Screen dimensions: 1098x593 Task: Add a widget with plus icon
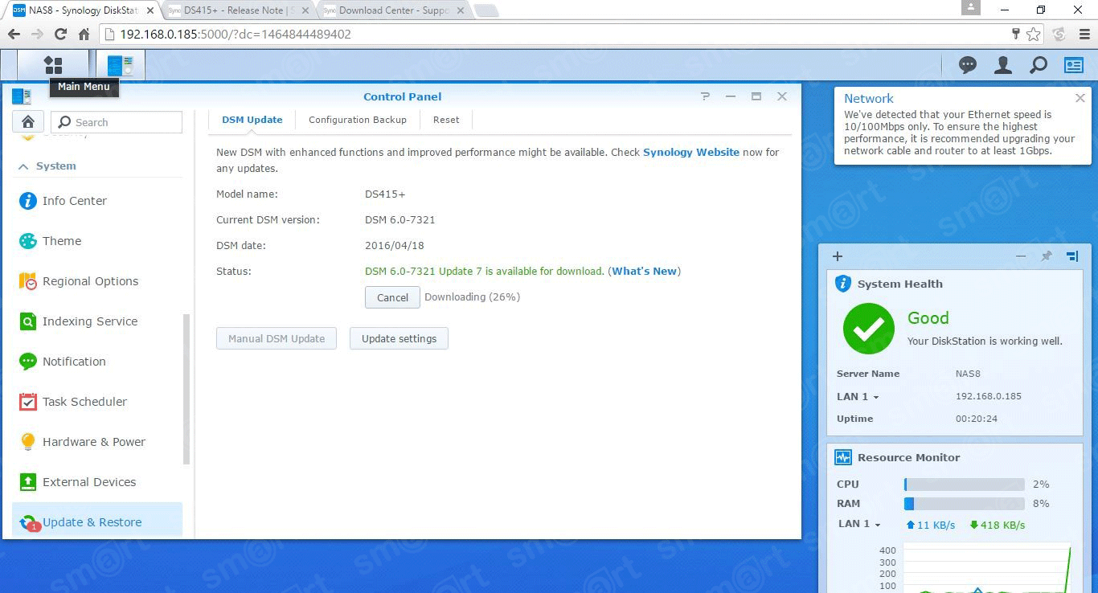(838, 256)
